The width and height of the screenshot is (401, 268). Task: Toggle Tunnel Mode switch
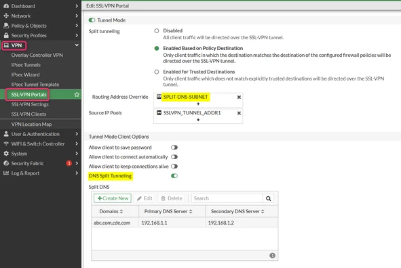pyautogui.click(x=92, y=20)
